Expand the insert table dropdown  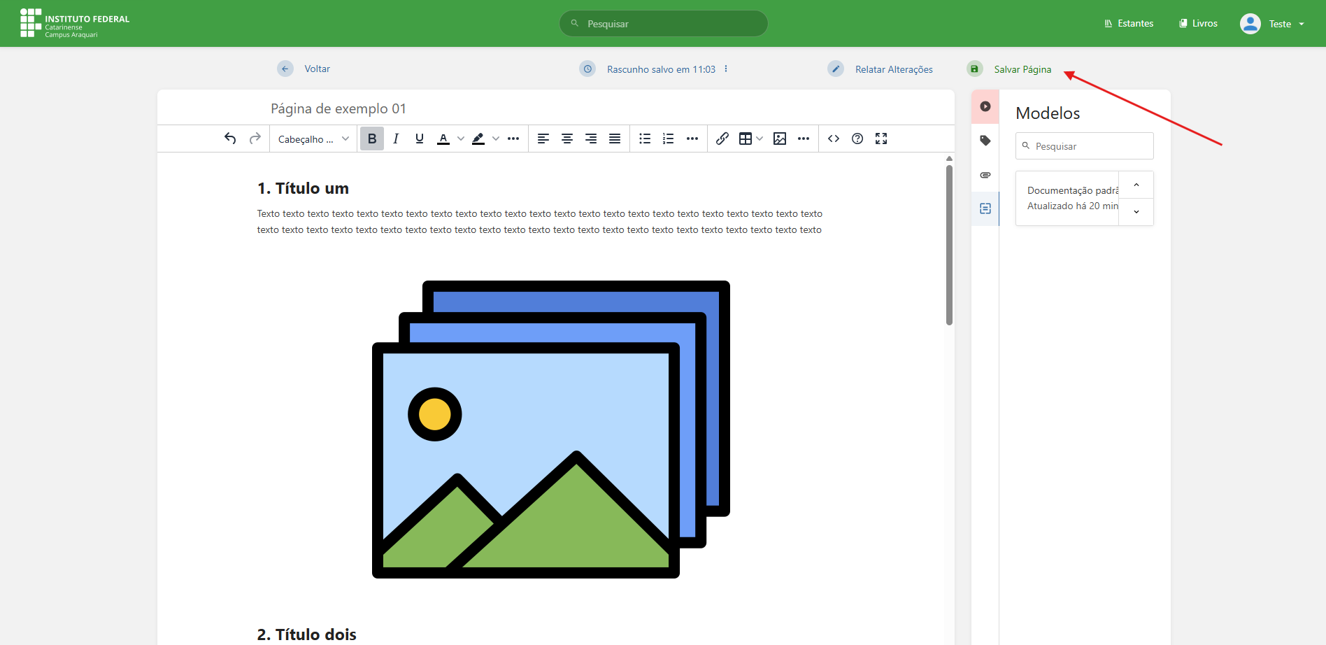tap(760, 139)
